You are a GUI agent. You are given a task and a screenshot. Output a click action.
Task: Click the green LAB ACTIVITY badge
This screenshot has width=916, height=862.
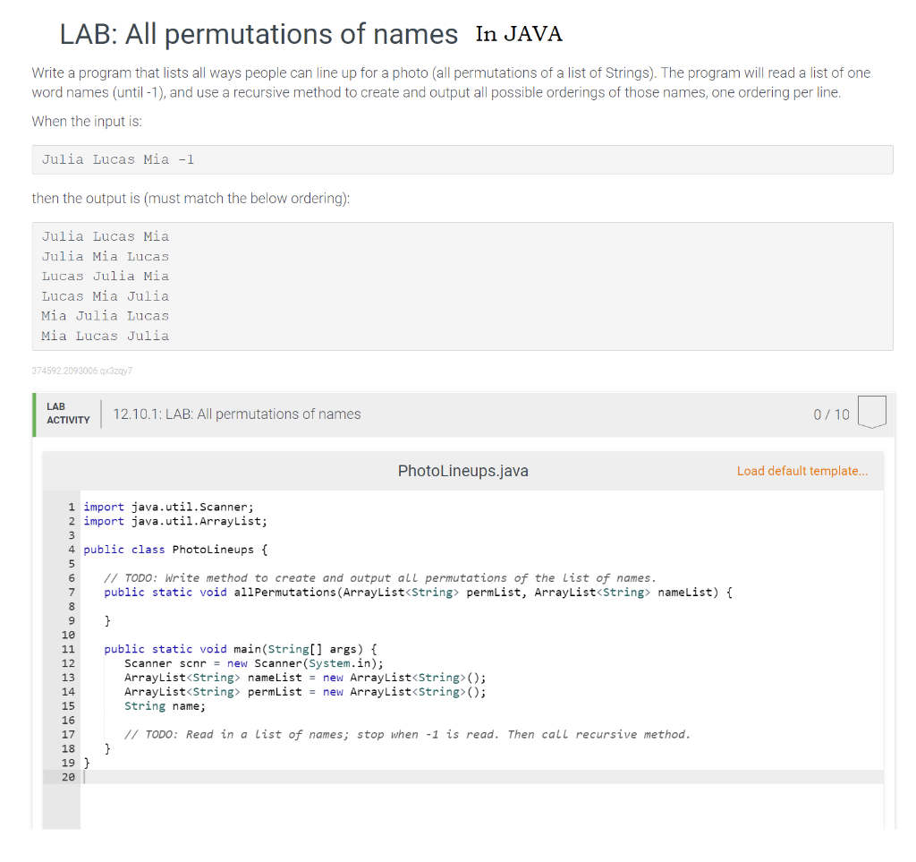[67, 414]
